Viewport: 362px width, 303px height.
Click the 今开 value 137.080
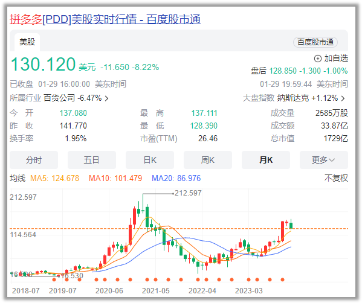pos(73,113)
